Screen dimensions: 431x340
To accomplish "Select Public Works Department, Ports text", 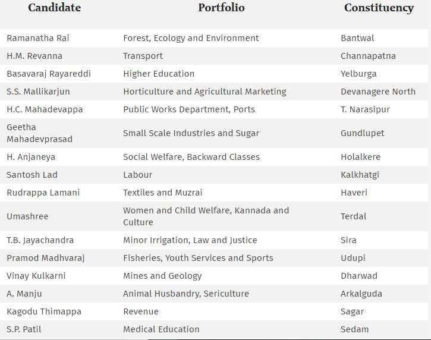I will (x=188, y=109).
